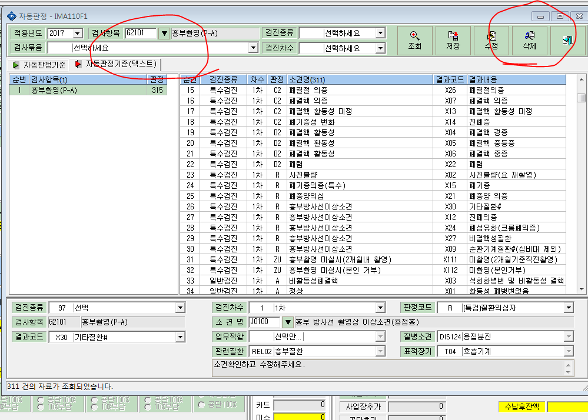
Task: Expand the 결과코드 X30 dropdown
Action: (x=180, y=337)
